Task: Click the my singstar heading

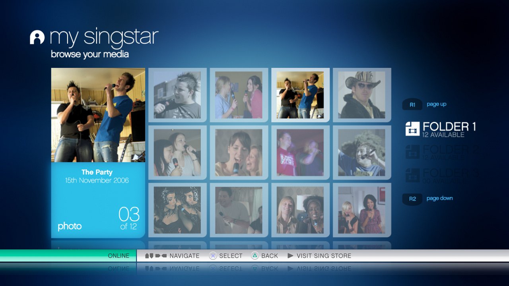Action: 104,37
